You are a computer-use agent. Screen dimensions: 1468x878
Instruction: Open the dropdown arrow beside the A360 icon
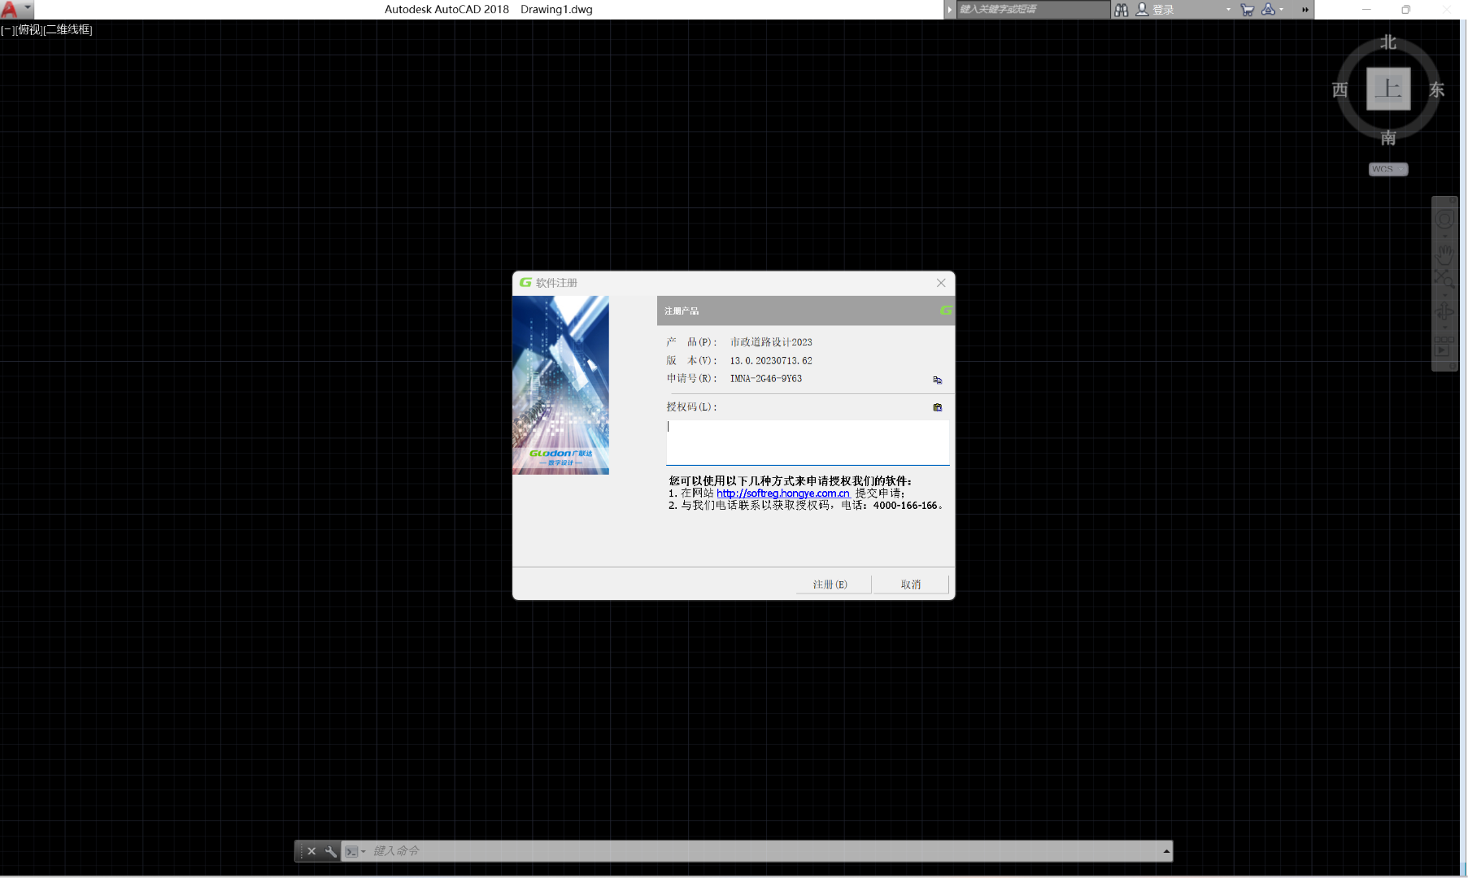[x=1282, y=10]
